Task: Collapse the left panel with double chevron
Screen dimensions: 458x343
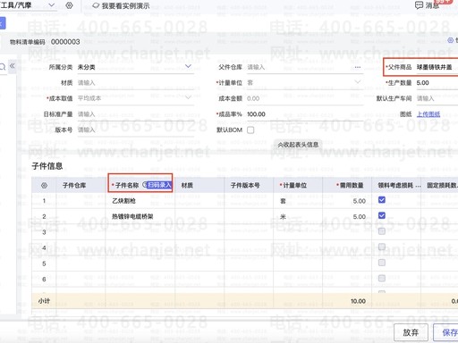Action: (x=13, y=66)
